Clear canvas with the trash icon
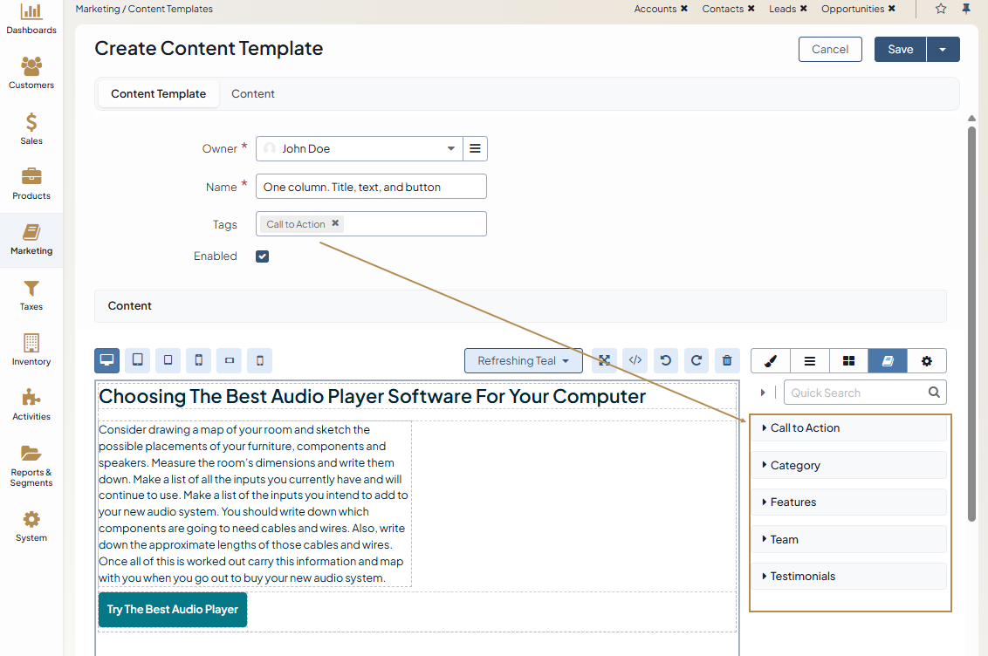This screenshot has width=988, height=656. click(x=727, y=360)
